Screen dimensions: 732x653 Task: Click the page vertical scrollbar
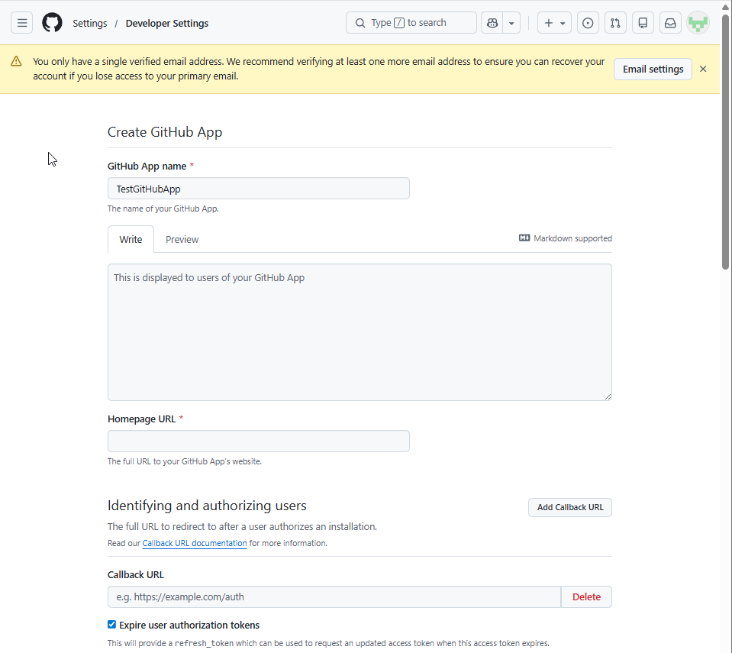pos(725,142)
